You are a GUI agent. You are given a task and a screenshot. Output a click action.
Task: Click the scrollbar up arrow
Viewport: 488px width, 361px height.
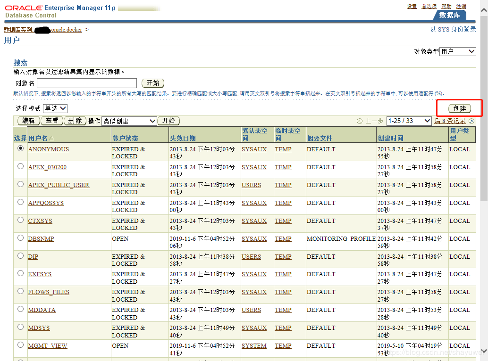pyautogui.click(x=484, y=10)
